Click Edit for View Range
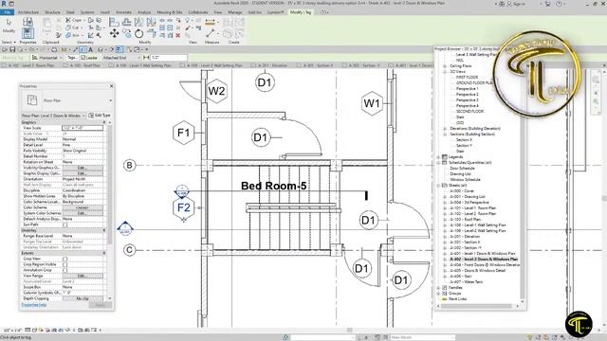Screen dimensions: 607x341 click(x=83, y=276)
